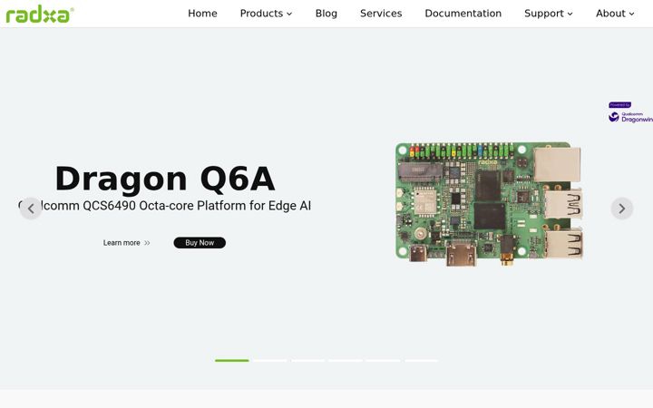Open the Documentation page
This screenshot has height=408, width=653.
point(463,14)
